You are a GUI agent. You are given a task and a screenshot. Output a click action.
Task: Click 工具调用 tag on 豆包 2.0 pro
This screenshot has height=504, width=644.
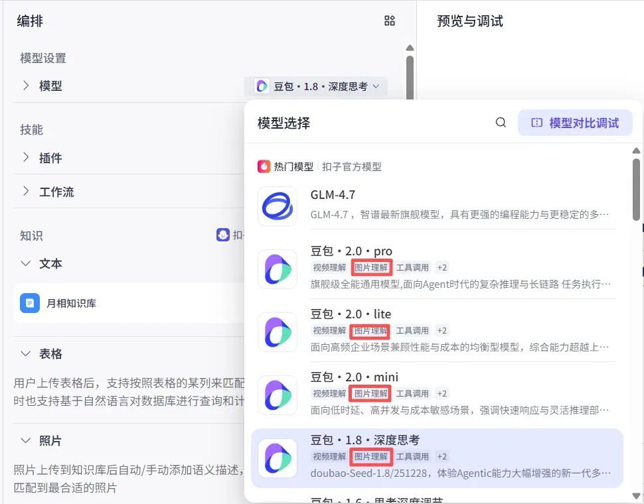[x=412, y=267]
